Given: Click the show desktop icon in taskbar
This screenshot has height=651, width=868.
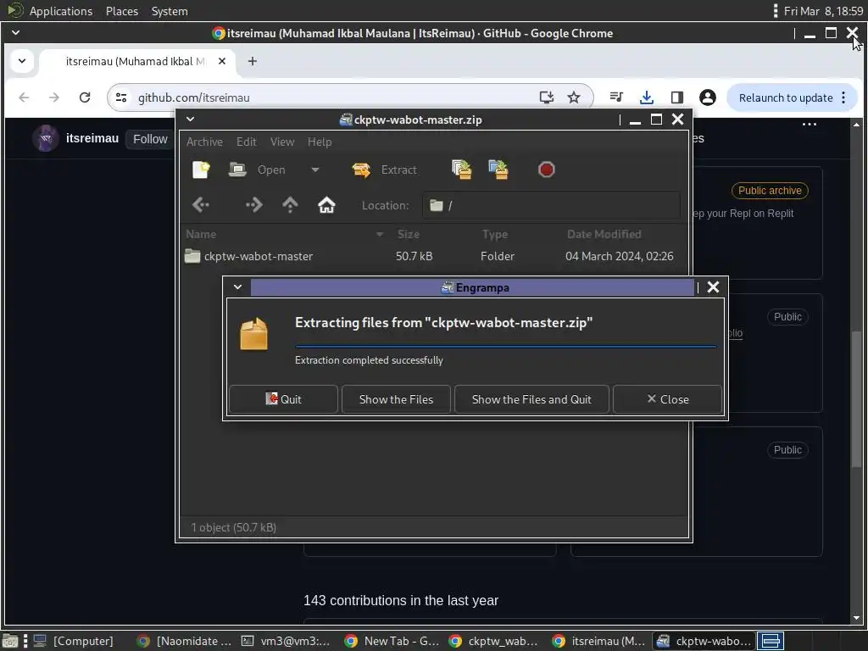Looking at the screenshot, I should [10, 641].
